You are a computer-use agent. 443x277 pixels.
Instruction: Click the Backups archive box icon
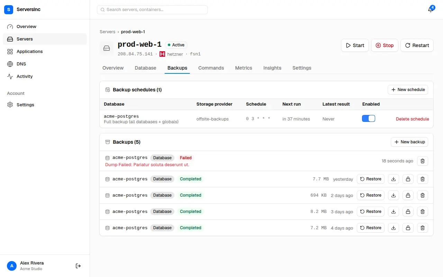tap(108, 142)
